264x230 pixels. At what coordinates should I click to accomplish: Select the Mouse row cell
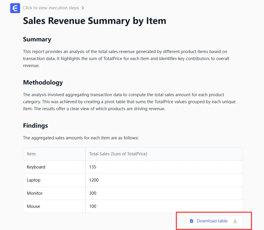click(x=33, y=206)
